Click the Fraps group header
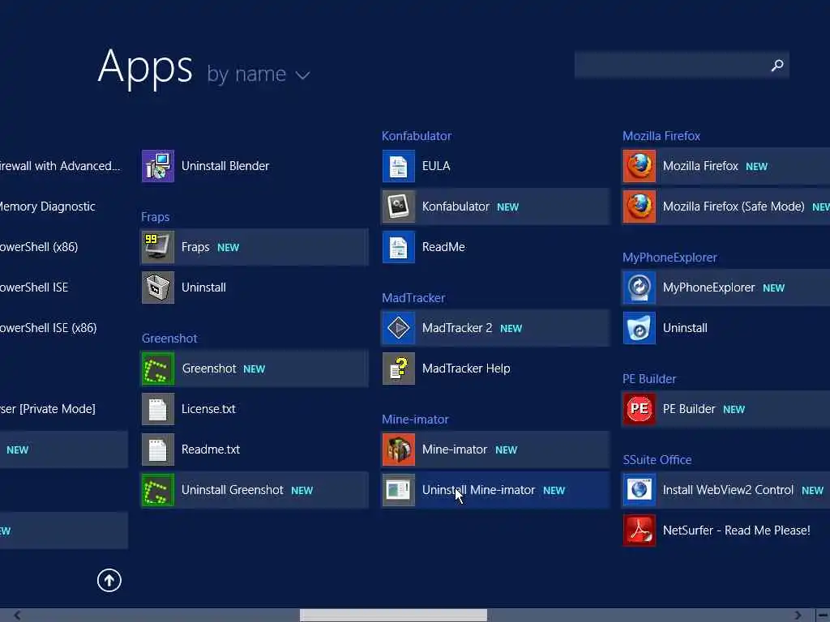 pyautogui.click(x=155, y=217)
